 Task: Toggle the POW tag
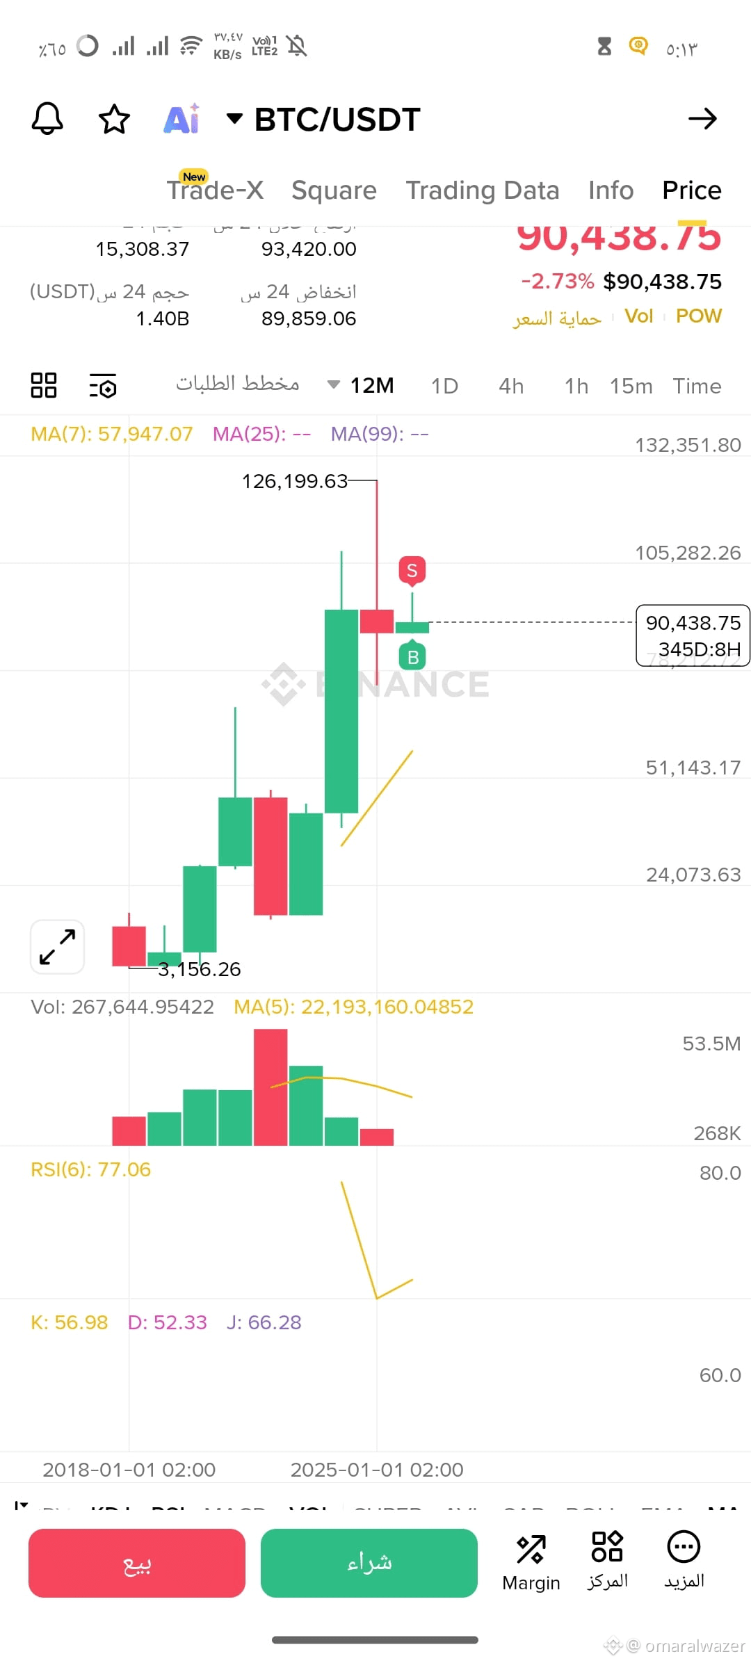click(x=699, y=316)
